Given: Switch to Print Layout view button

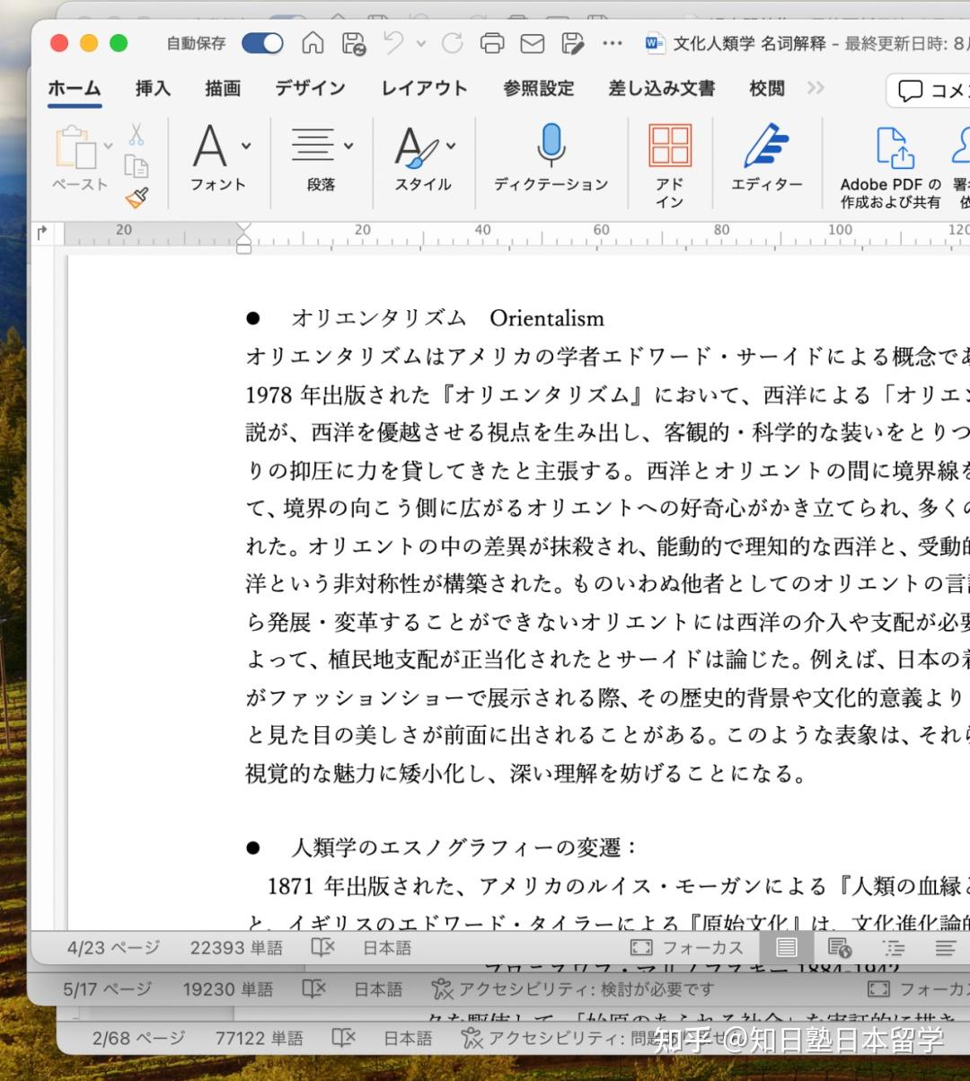Looking at the screenshot, I should pyautogui.click(x=787, y=947).
